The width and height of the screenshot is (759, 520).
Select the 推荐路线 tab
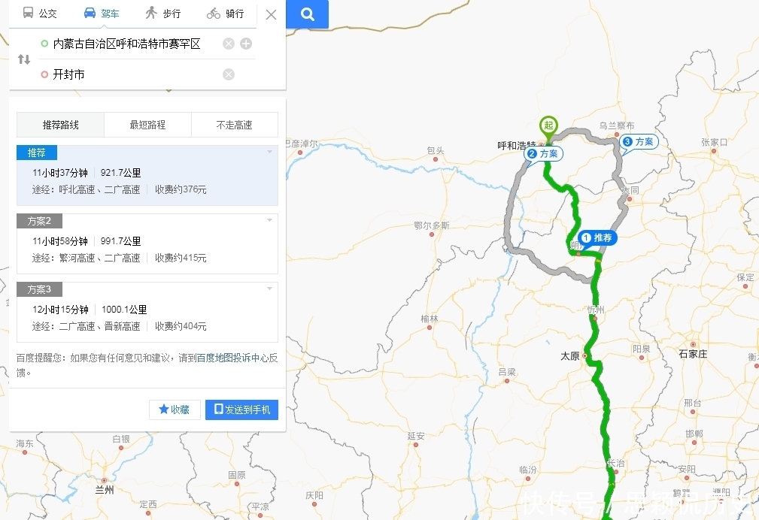click(x=60, y=125)
